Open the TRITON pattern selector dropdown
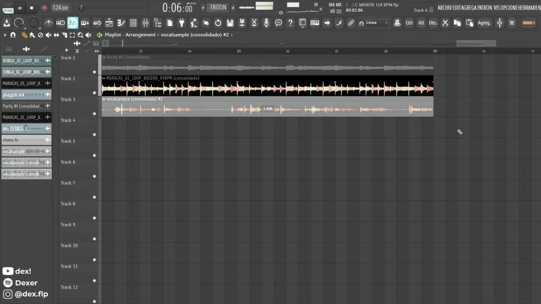Viewport: 541px width, 304px height. 218,8
